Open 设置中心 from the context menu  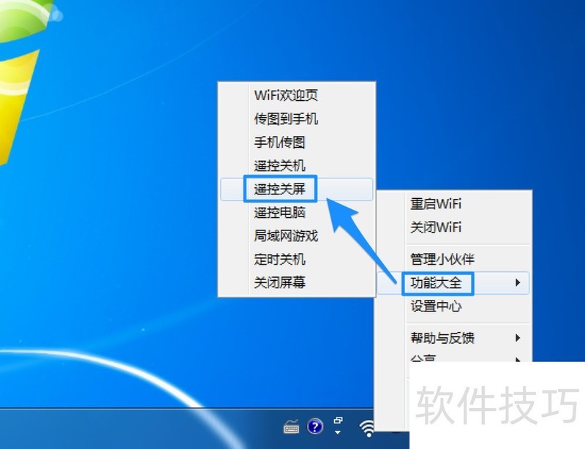coord(453,306)
